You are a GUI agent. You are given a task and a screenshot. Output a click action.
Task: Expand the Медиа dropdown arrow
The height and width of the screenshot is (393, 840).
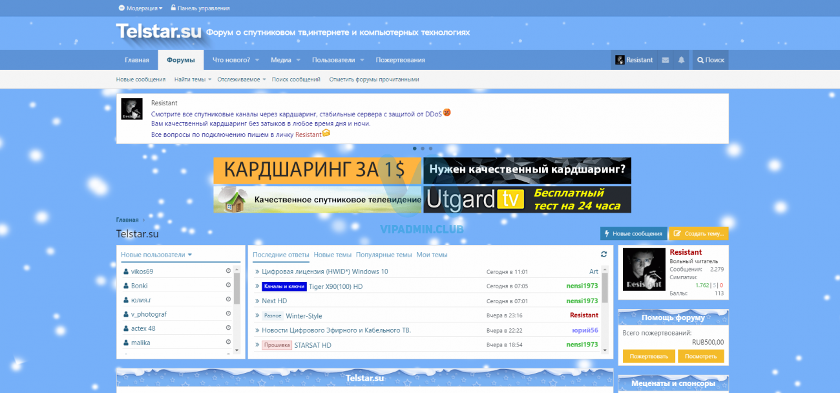coord(299,60)
